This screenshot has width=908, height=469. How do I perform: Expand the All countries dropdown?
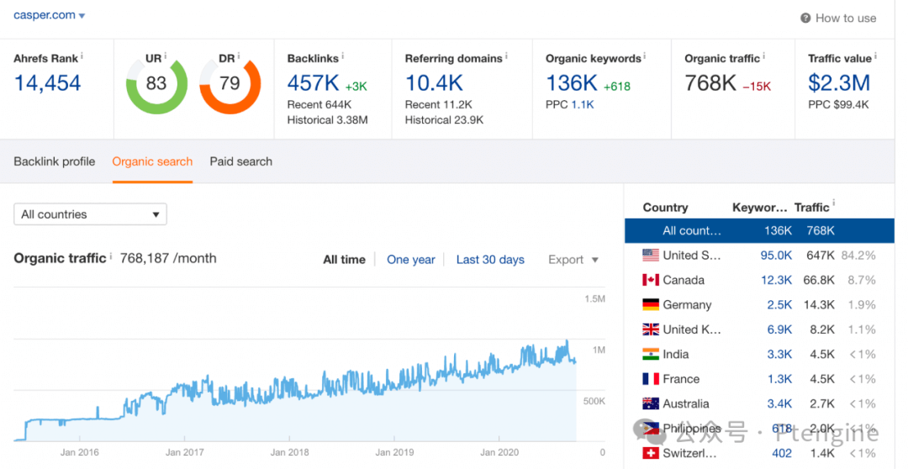(x=90, y=214)
